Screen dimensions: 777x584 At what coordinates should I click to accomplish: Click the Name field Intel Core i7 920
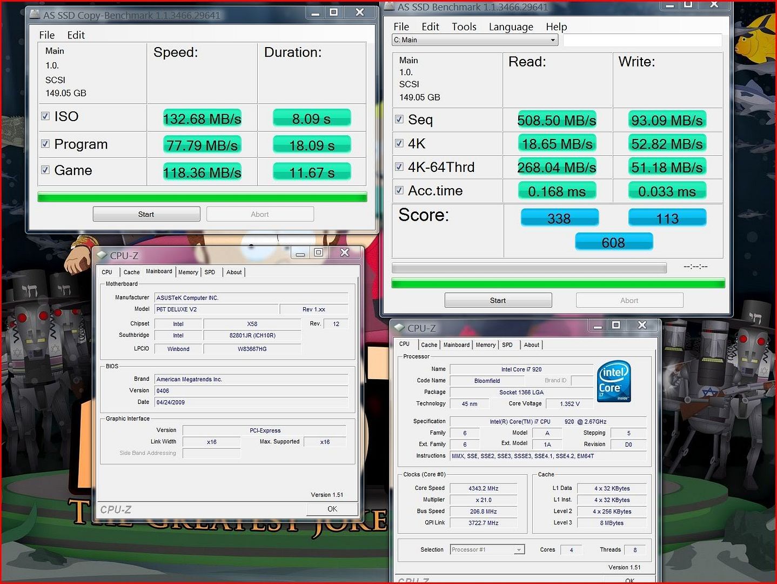[521, 369]
